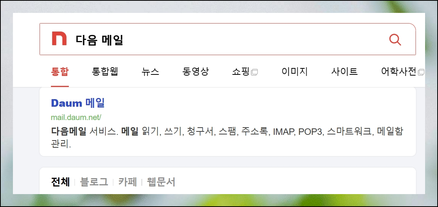Switch to the 통합웹 tab
Viewport: 438px width, 207px height.
pyautogui.click(x=105, y=72)
